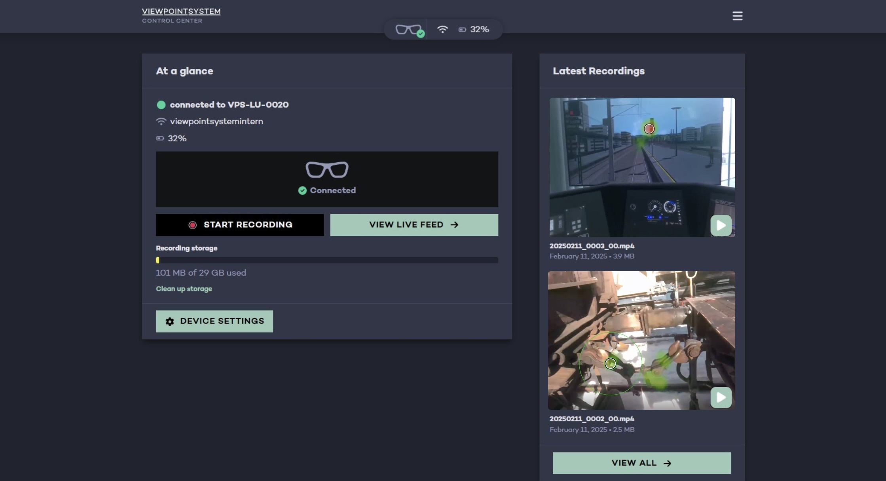Click battery icon in At a glance panel
The height and width of the screenshot is (481, 886).
click(160, 139)
